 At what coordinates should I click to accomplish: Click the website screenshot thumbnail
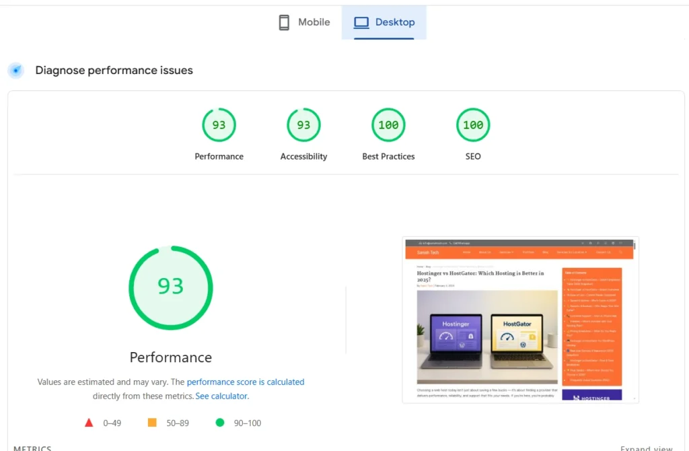pyautogui.click(x=520, y=320)
